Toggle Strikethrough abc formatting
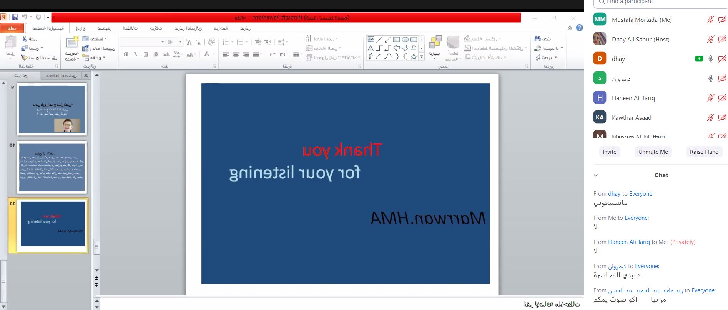This screenshot has width=728, height=310. pos(166,54)
